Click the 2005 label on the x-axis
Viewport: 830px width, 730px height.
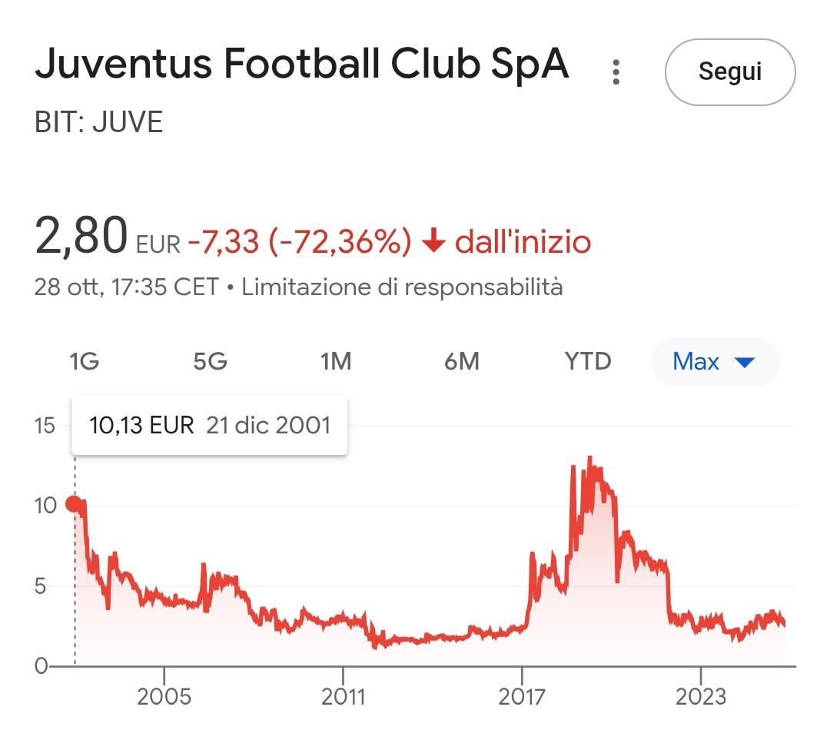[164, 696]
